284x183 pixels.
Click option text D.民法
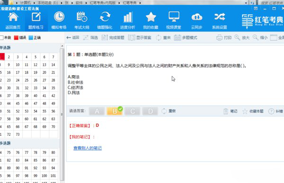click(74, 93)
